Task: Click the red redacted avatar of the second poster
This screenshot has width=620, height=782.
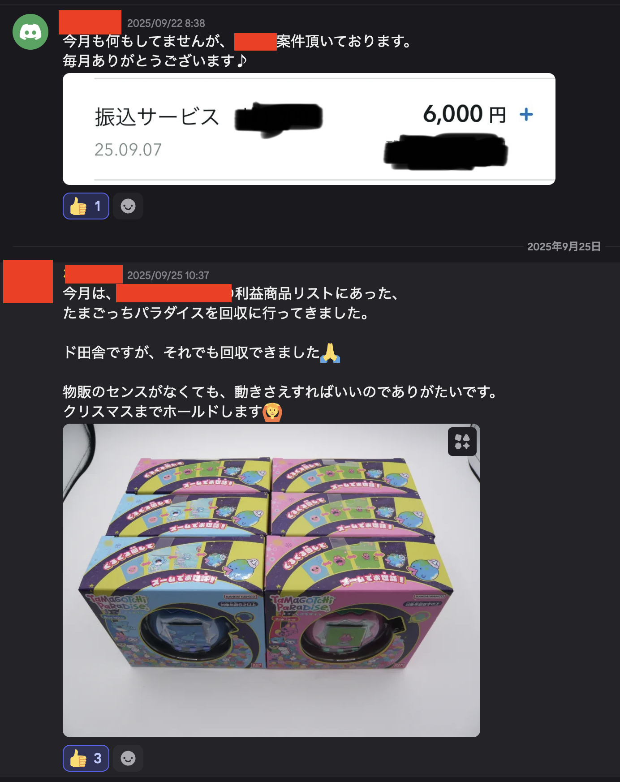Action: pyautogui.click(x=28, y=281)
